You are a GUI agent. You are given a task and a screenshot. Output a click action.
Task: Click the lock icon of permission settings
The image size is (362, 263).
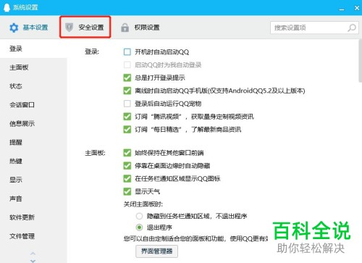(125, 28)
